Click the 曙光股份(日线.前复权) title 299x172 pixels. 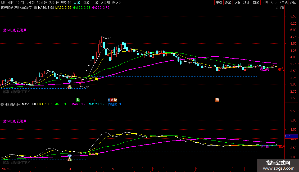17,8
